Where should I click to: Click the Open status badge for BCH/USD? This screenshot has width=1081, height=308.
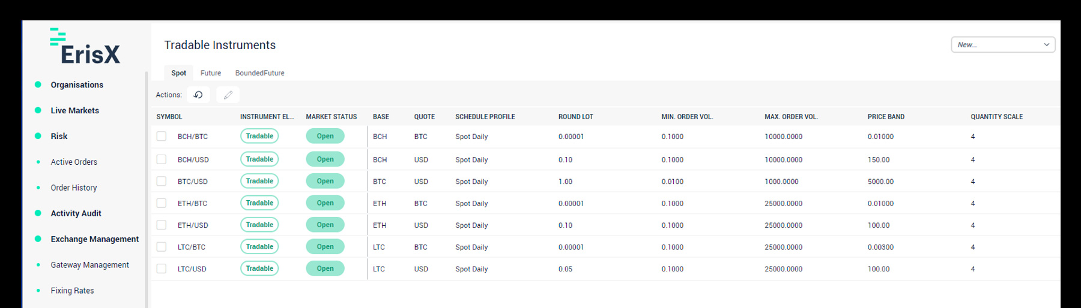(325, 159)
